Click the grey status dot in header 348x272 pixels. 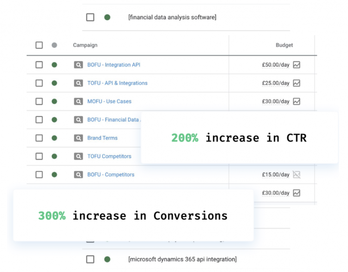[54, 45]
